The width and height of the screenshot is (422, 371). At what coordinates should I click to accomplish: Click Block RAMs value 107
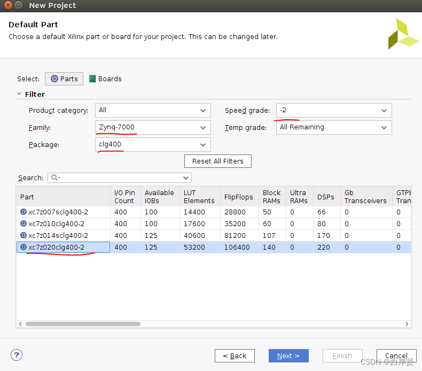pyautogui.click(x=269, y=235)
